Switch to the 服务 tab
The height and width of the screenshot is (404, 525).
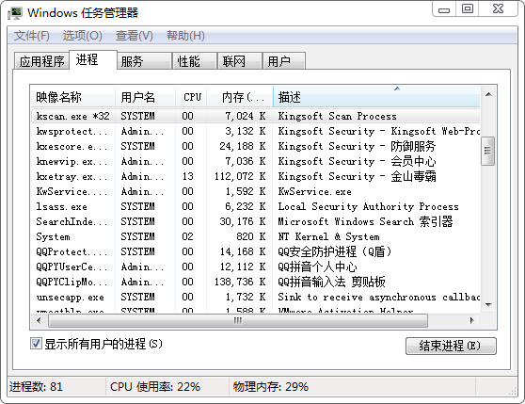click(145, 61)
